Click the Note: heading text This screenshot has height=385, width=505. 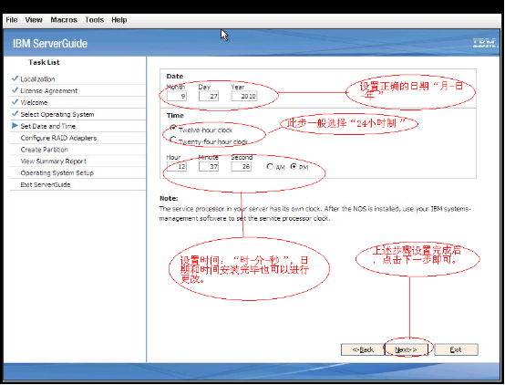click(169, 198)
